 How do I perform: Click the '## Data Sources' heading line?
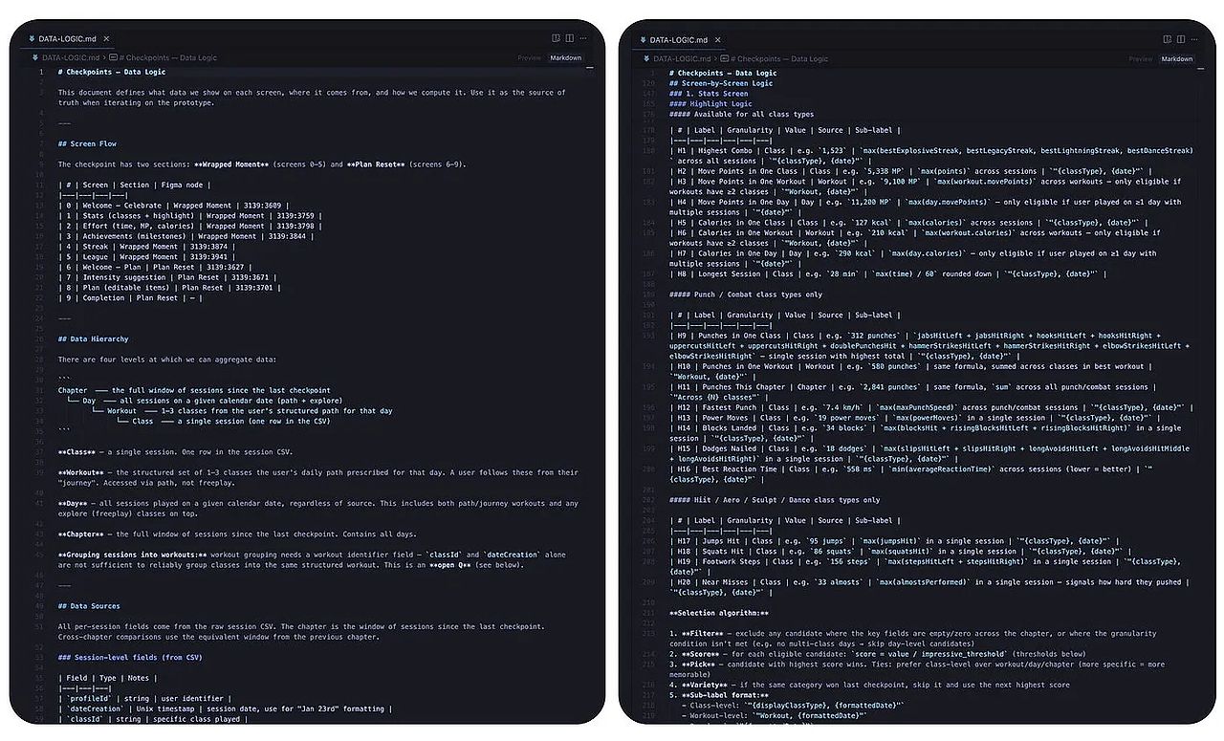[90, 605]
